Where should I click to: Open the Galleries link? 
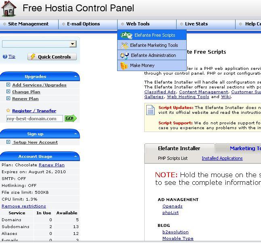tap(154, 96)
